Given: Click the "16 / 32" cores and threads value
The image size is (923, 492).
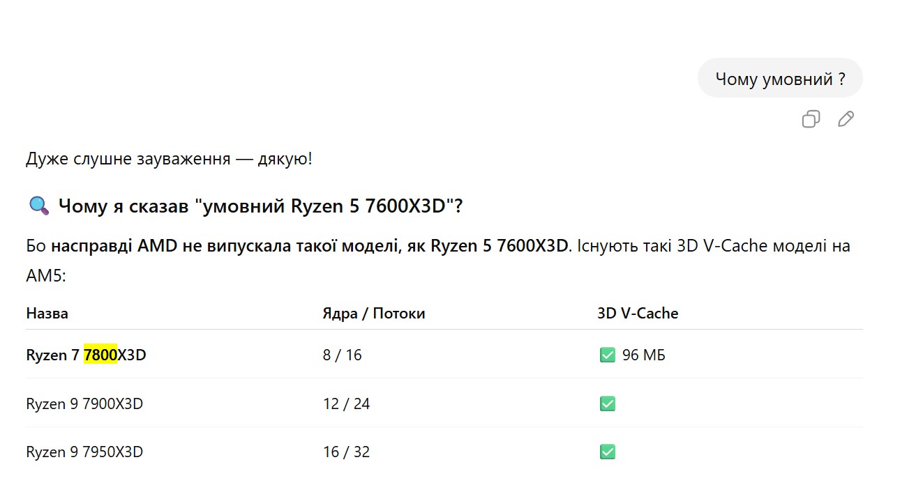Looking at the screenshot, I should 346,452.
